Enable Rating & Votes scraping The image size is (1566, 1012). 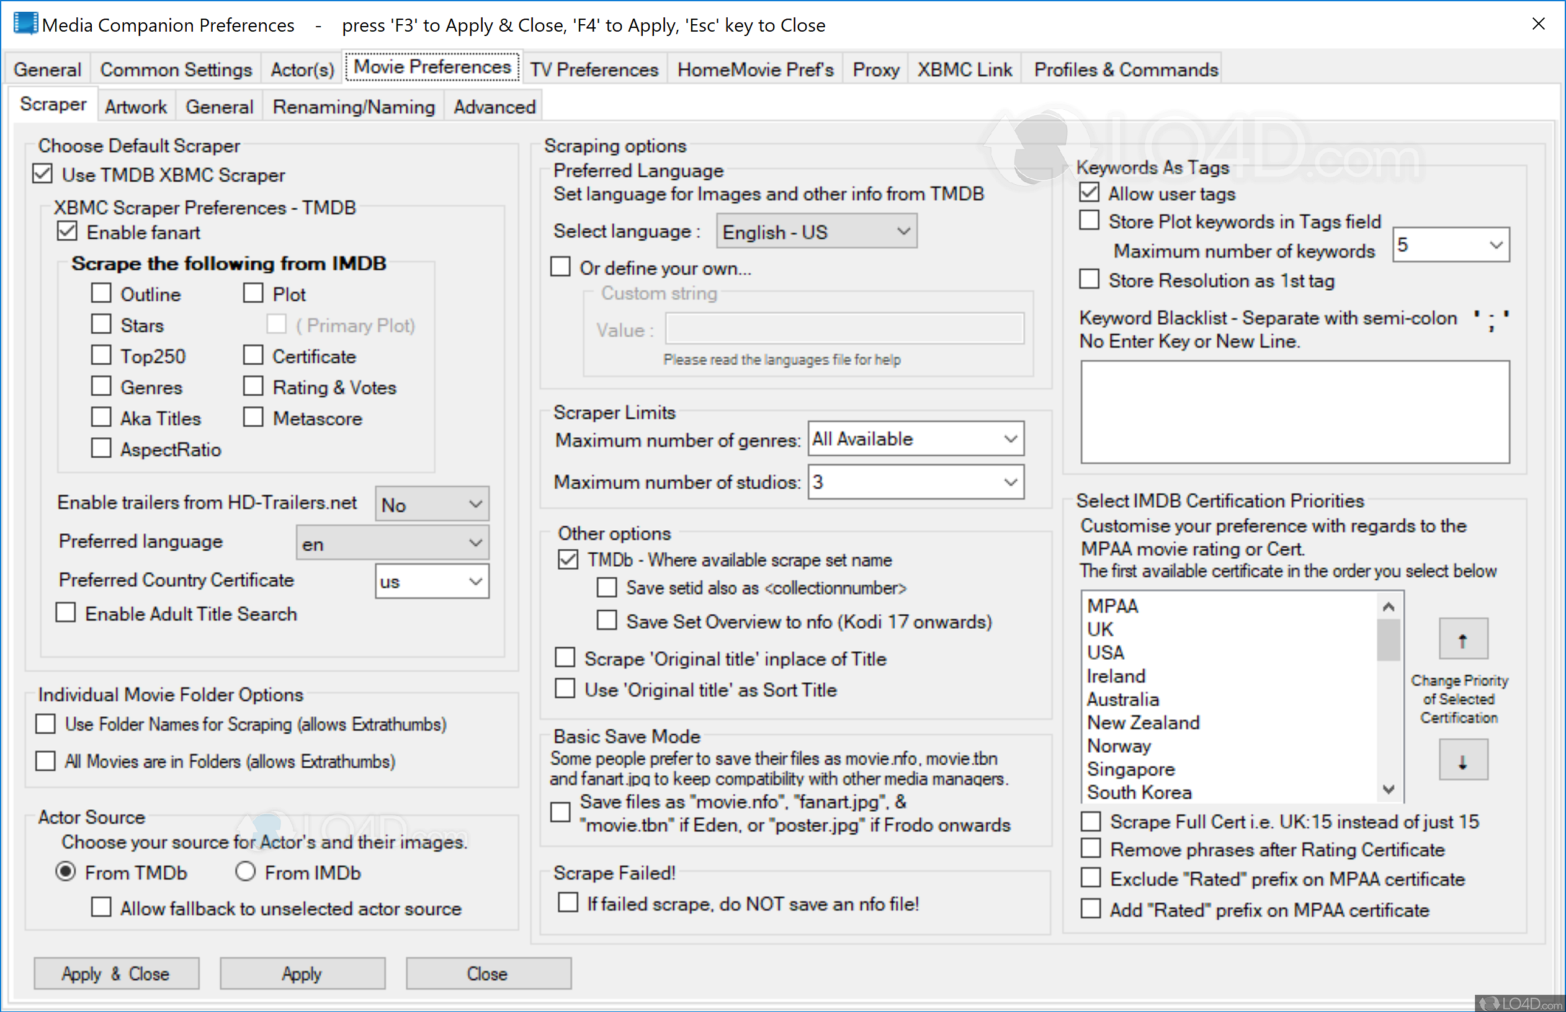[253, 386]
